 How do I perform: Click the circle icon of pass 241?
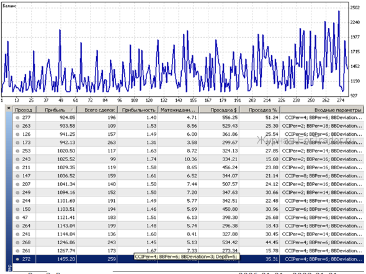17,234
